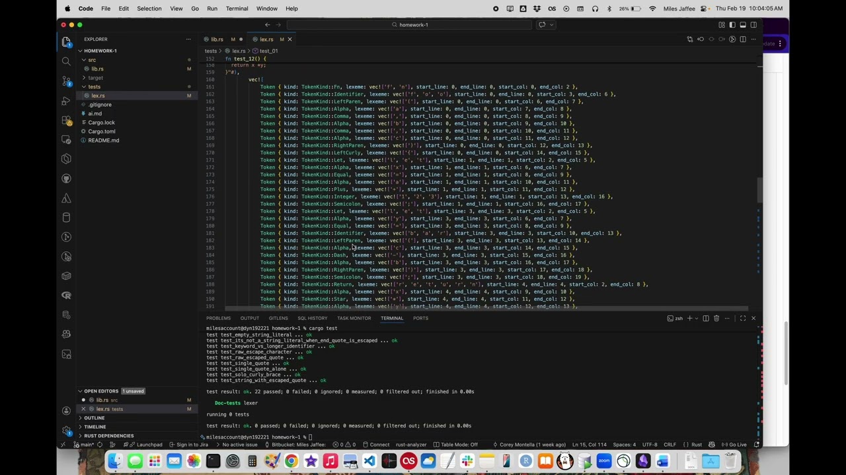Collapse Open Editors section

pos(135,391)
